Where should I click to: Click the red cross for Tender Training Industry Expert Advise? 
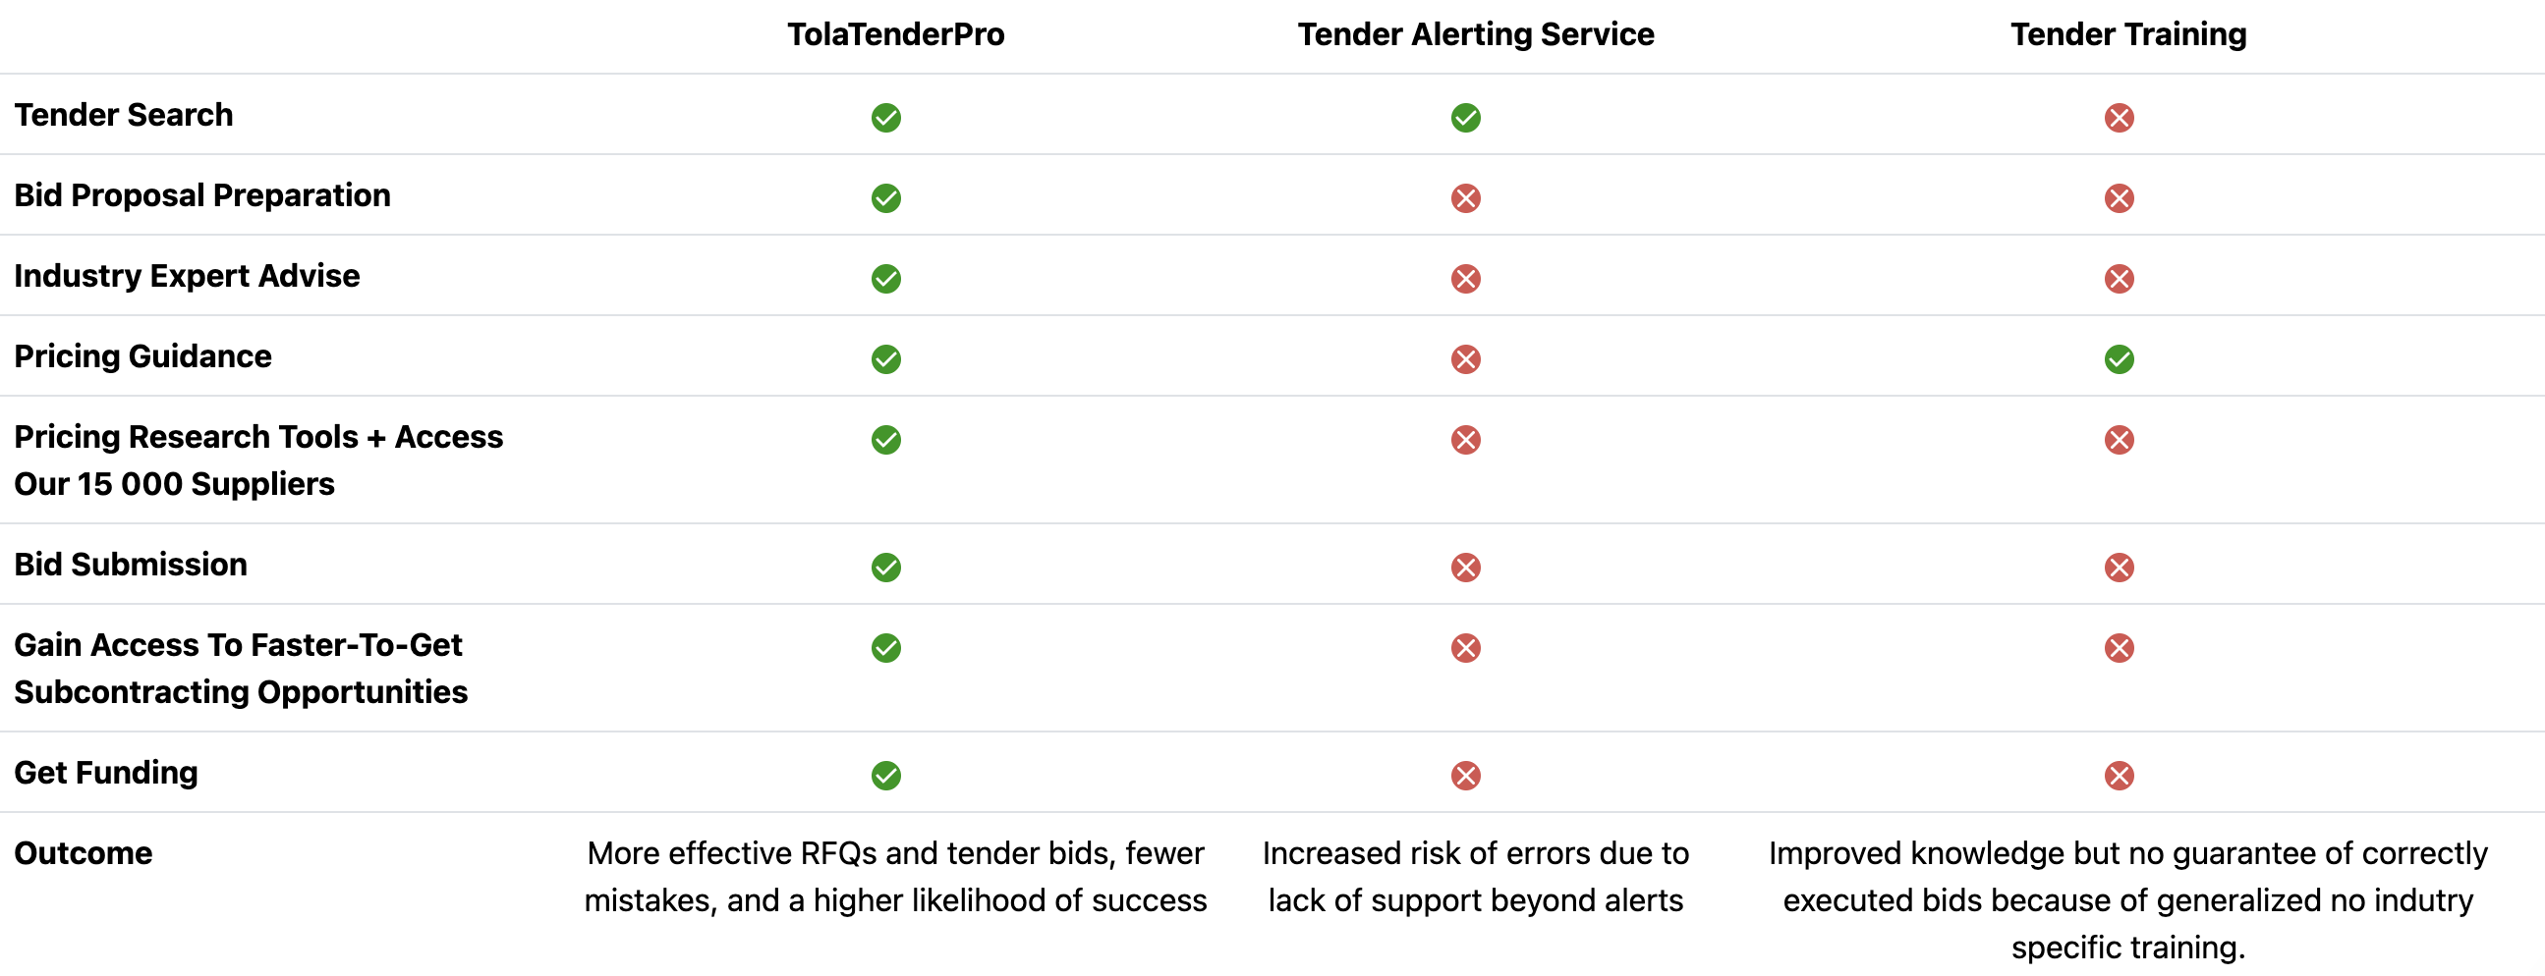2119,278
